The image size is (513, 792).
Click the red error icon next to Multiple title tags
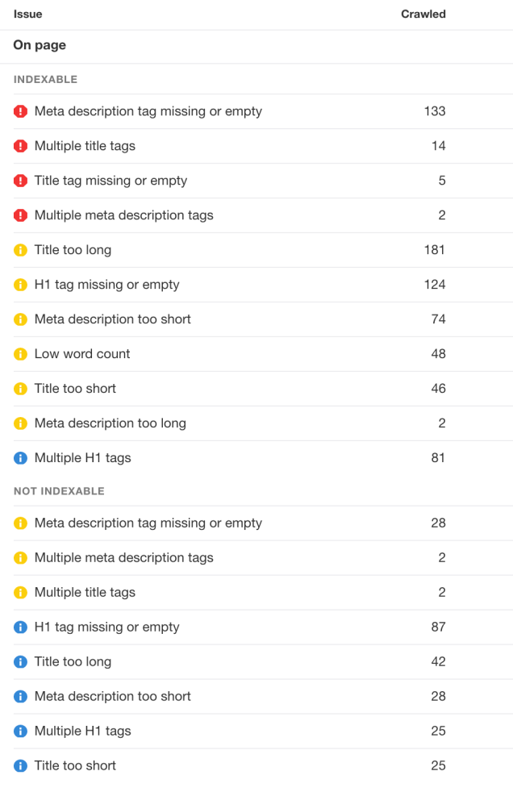click(20, 146)
